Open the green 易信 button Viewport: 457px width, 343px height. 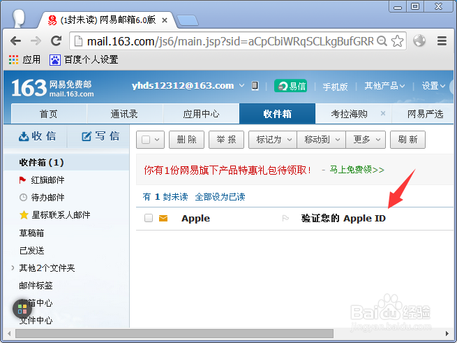click(290, 86)
